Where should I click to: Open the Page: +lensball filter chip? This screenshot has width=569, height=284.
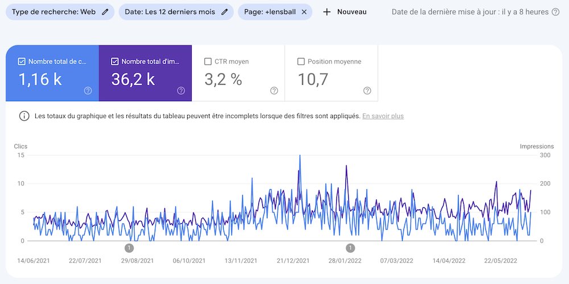click(275, 12)
